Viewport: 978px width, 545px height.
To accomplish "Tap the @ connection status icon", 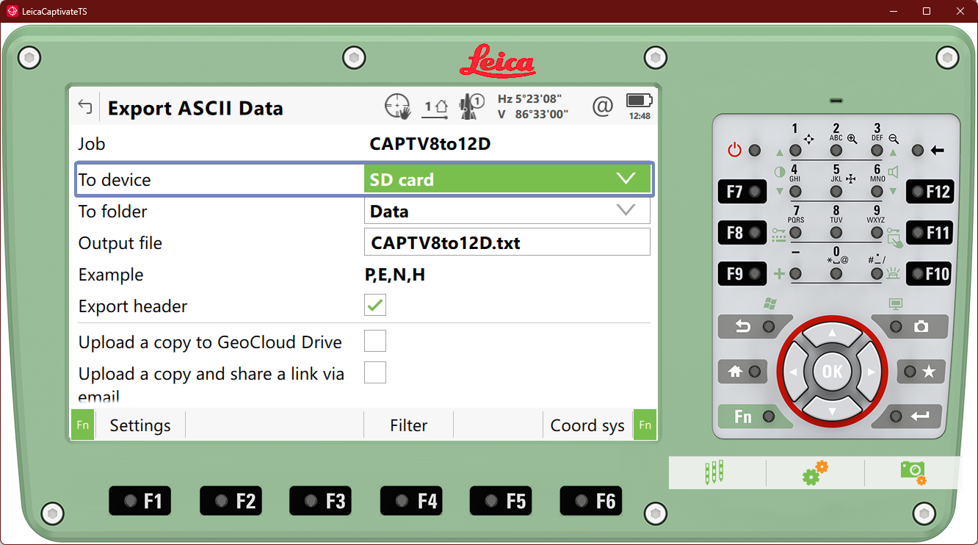I will click(x=602, y=107).
